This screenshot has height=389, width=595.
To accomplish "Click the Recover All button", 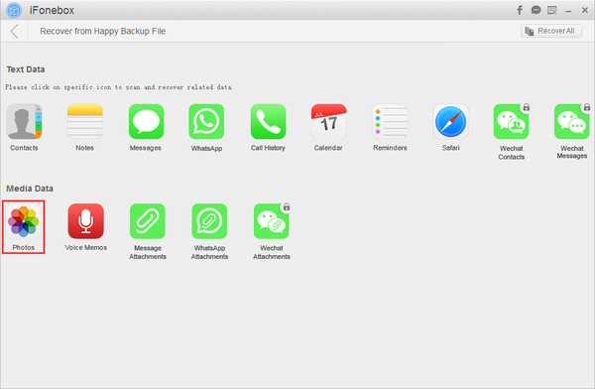I will (x=551, y=31).
